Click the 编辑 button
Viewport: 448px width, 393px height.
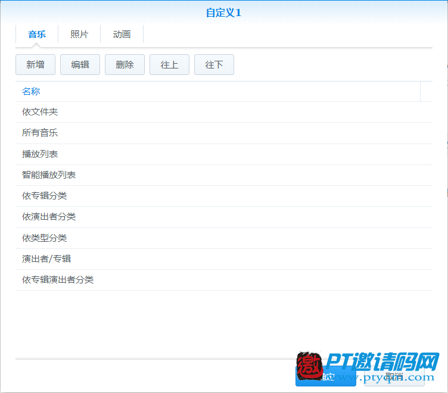pyautogui.click(x=80, y=64)
